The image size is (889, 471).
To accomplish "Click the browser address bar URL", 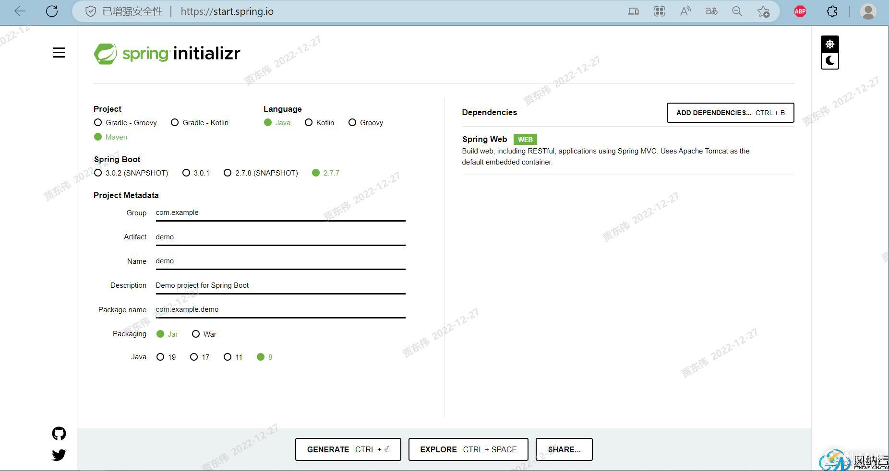I will (227, 12).
